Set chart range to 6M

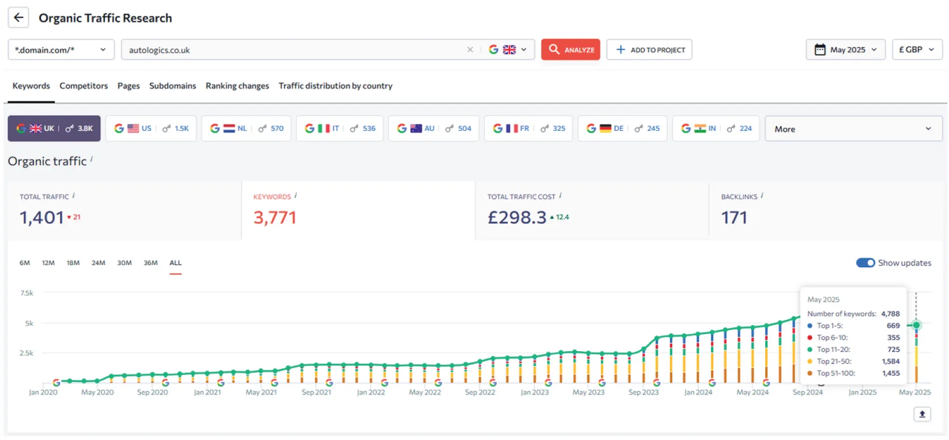coord(24,263)
